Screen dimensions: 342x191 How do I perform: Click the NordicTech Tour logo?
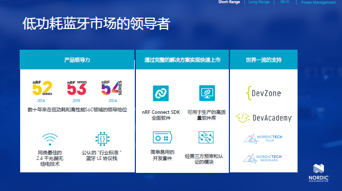click(263, 139)
